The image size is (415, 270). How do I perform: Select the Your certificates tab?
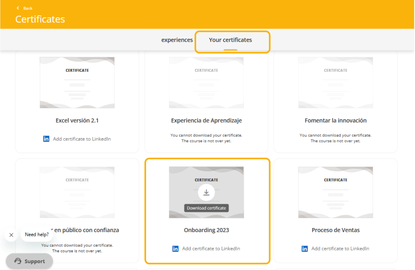click(230, 40)
